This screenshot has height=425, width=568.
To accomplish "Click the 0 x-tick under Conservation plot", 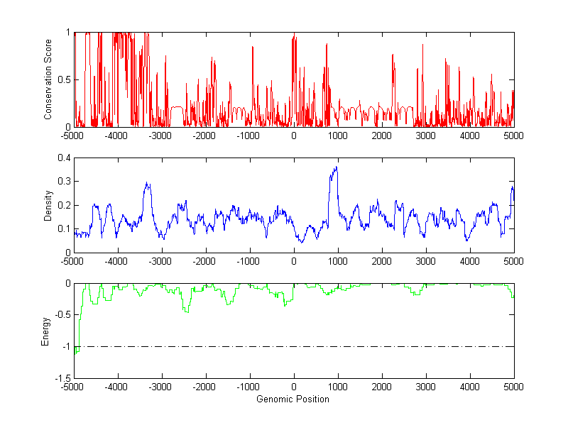I will click(294, 136).
